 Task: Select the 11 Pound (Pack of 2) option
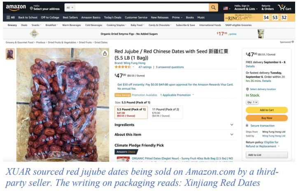166,112
